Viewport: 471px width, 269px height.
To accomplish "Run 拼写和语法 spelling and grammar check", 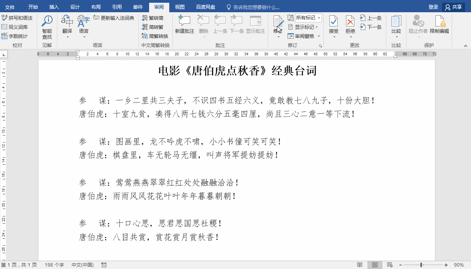I will [17, 18].
